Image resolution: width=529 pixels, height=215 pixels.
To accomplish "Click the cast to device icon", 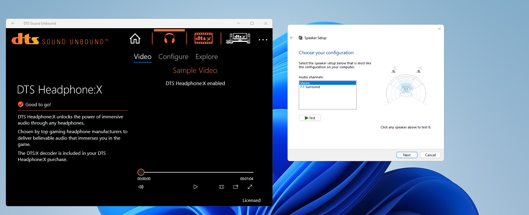I will point(236,187).
